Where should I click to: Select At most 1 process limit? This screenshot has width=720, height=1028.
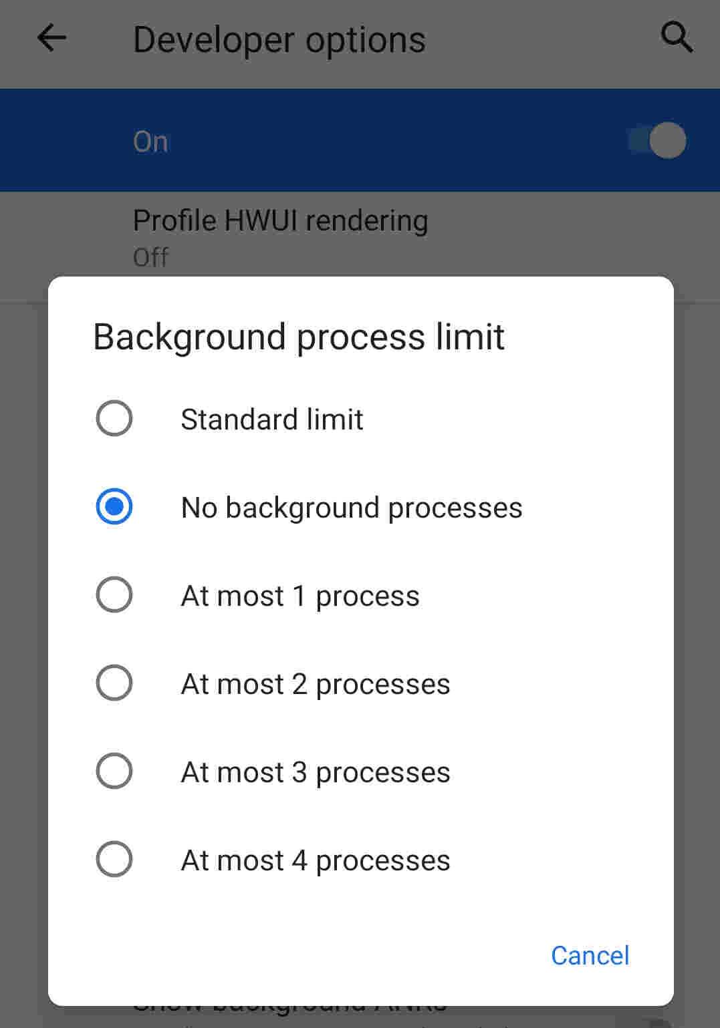114,594
